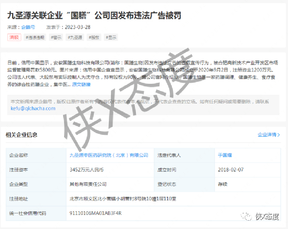Open the #股东 tag
The image size is (288, 229).
click(x=94, y=37)
